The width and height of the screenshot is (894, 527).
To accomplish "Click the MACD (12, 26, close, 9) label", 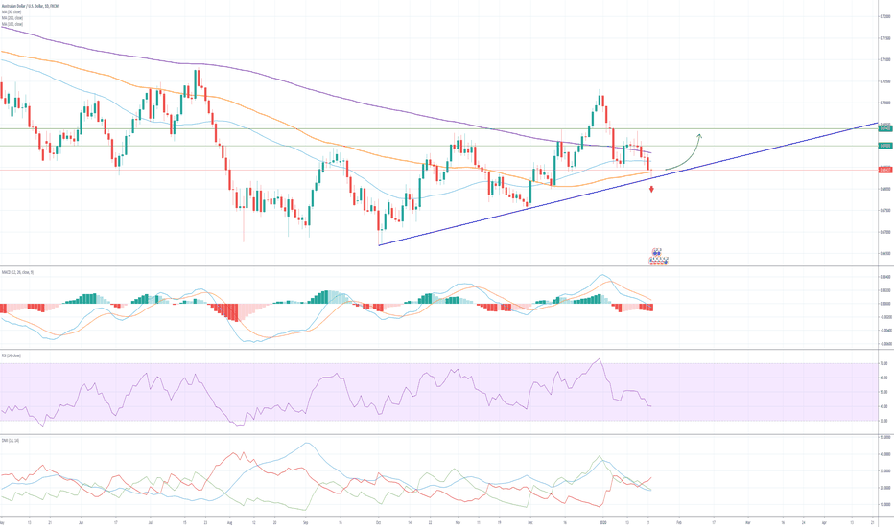I will tap(17, 272).
